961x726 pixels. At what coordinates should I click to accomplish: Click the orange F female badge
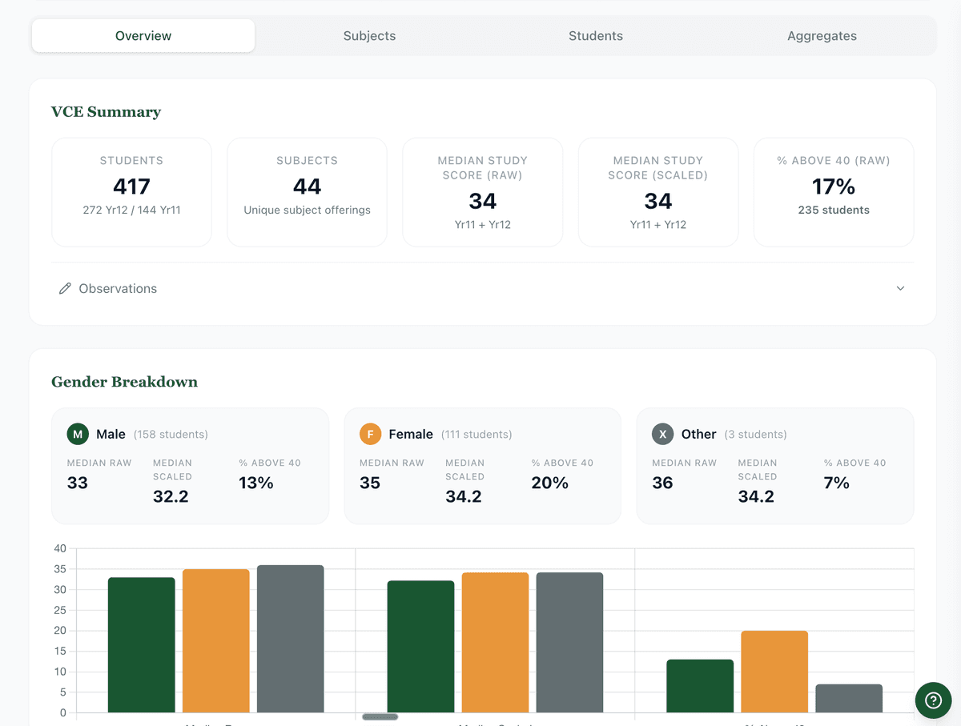click(370, 434)
